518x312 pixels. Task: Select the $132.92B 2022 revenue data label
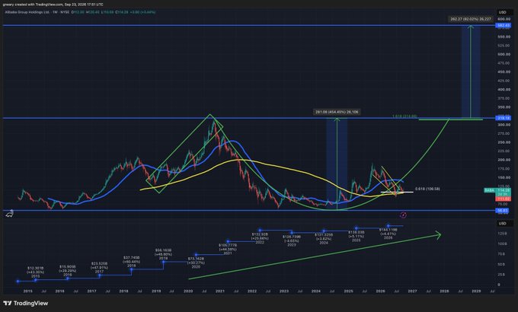pos(260,238)
